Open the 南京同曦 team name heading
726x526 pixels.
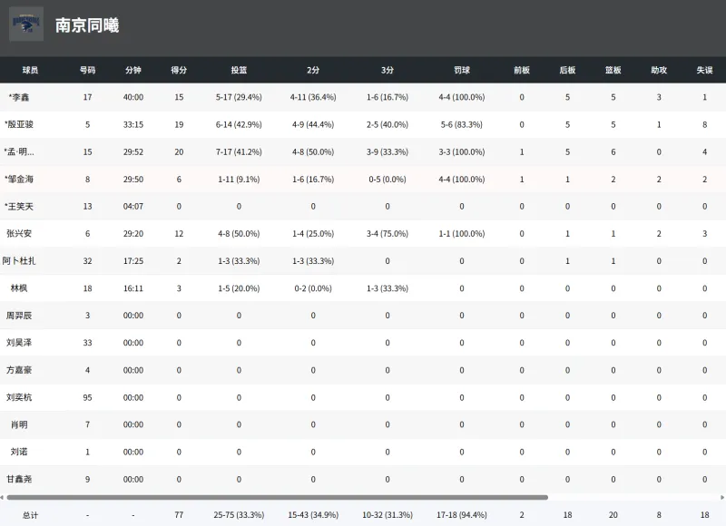87,25
